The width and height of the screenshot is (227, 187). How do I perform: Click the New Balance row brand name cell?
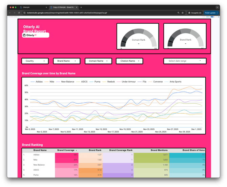point(39,165)
